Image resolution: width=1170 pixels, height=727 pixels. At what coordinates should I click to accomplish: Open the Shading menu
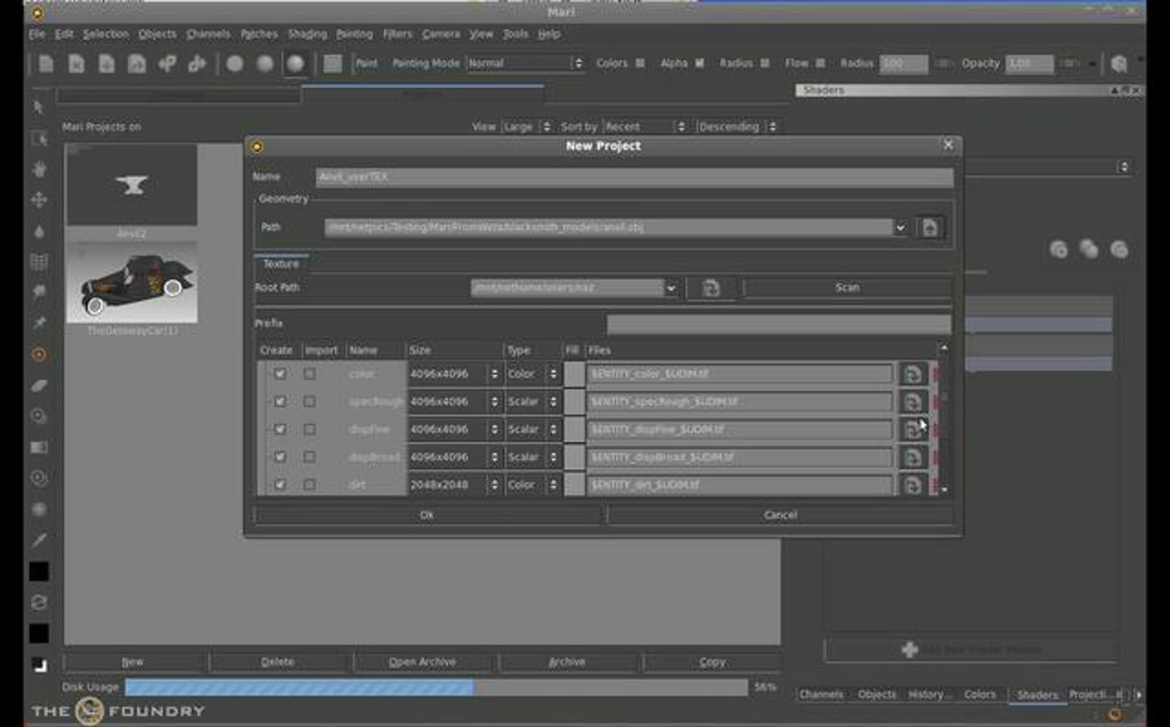point(307,35)
